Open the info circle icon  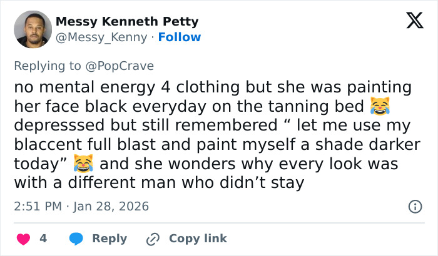coord(414,206)
